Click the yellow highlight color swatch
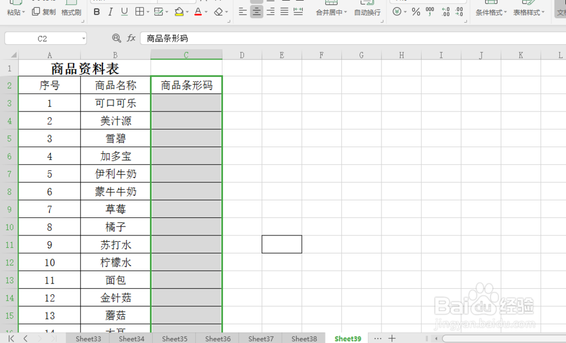The width and height of the screenshot is (566, 343). point(179,14)
